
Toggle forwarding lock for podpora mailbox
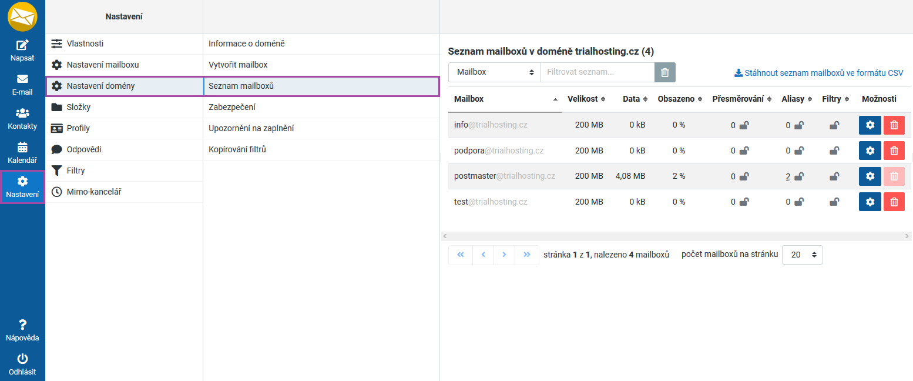(744, 151)
